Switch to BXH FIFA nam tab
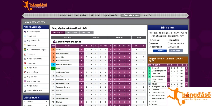This screenshot has width=212, height=106. (72, 33)
